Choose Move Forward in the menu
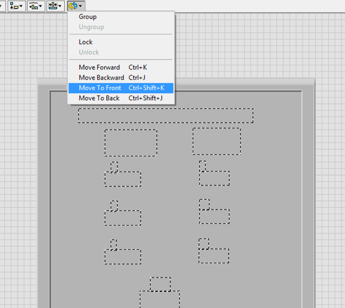Image resolution: width=345 pixels, height=308 pixels. tap(99, 67)
